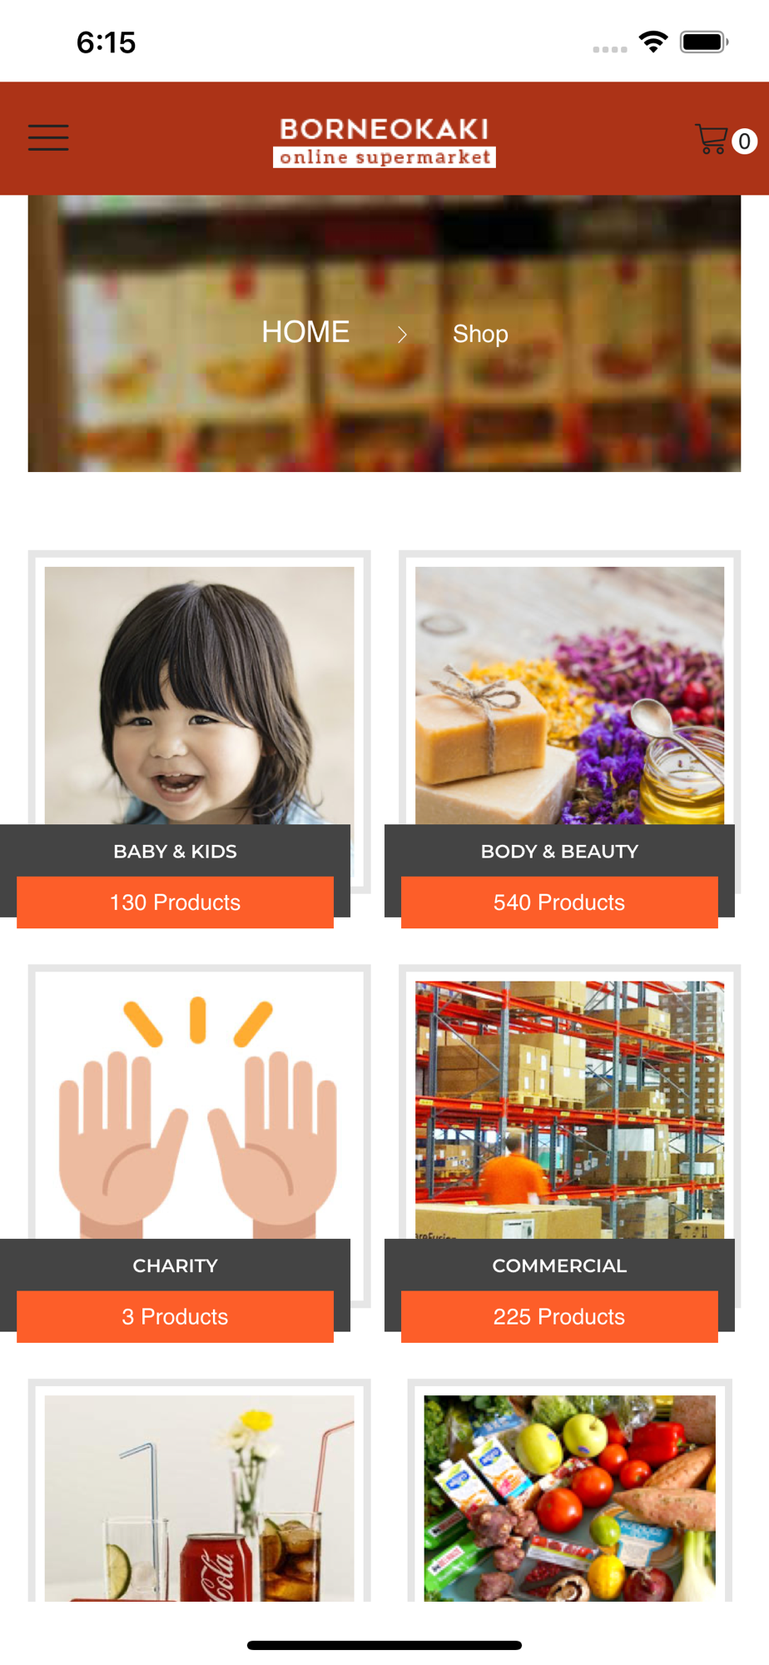Click the 225 Products button
This screenshot has width=769, height=1665.
pos(559,1317)
